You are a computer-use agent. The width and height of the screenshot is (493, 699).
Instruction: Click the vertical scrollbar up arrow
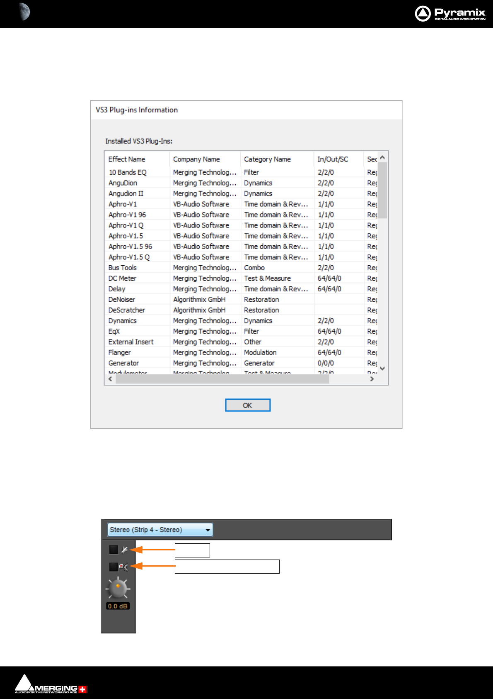tap(382, 158)
